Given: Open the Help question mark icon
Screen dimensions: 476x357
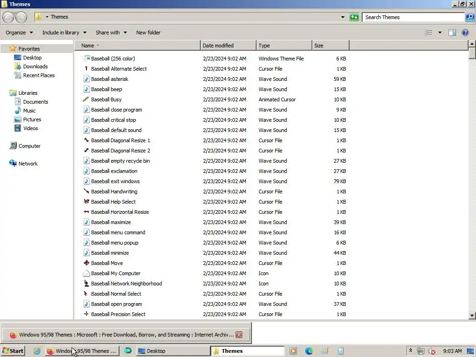Looking at the screenshot, I should click(465, 33).
